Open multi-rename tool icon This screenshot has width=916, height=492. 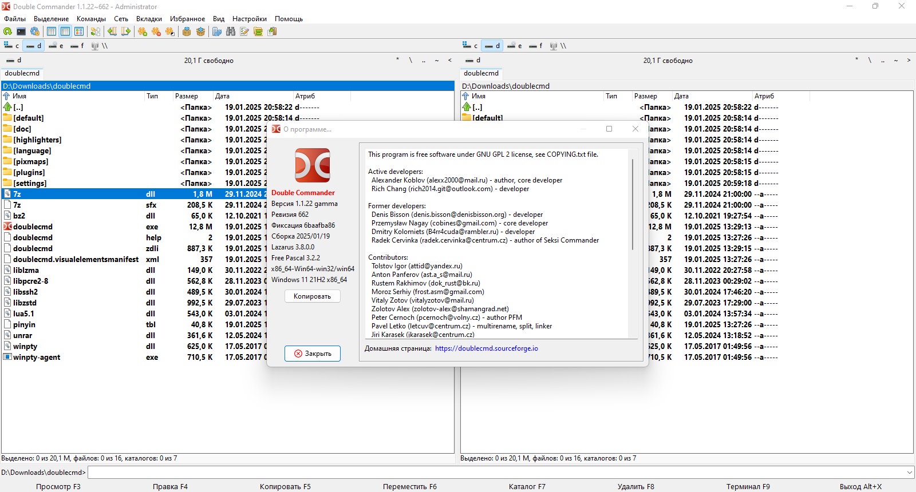point(244,31)
